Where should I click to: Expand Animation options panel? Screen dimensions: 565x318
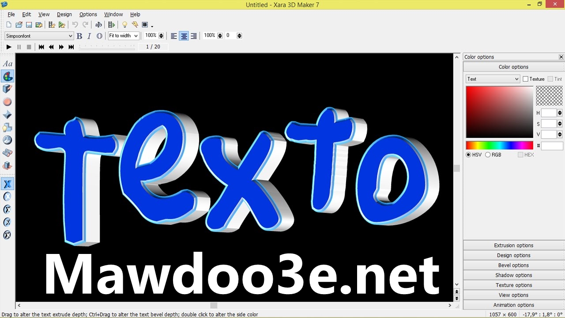[x=514, y=305]
